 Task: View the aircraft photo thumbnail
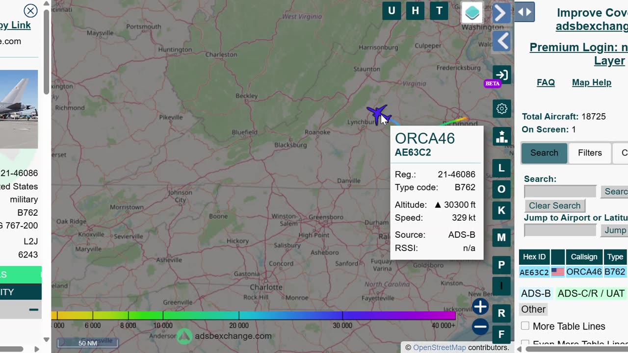19,109
